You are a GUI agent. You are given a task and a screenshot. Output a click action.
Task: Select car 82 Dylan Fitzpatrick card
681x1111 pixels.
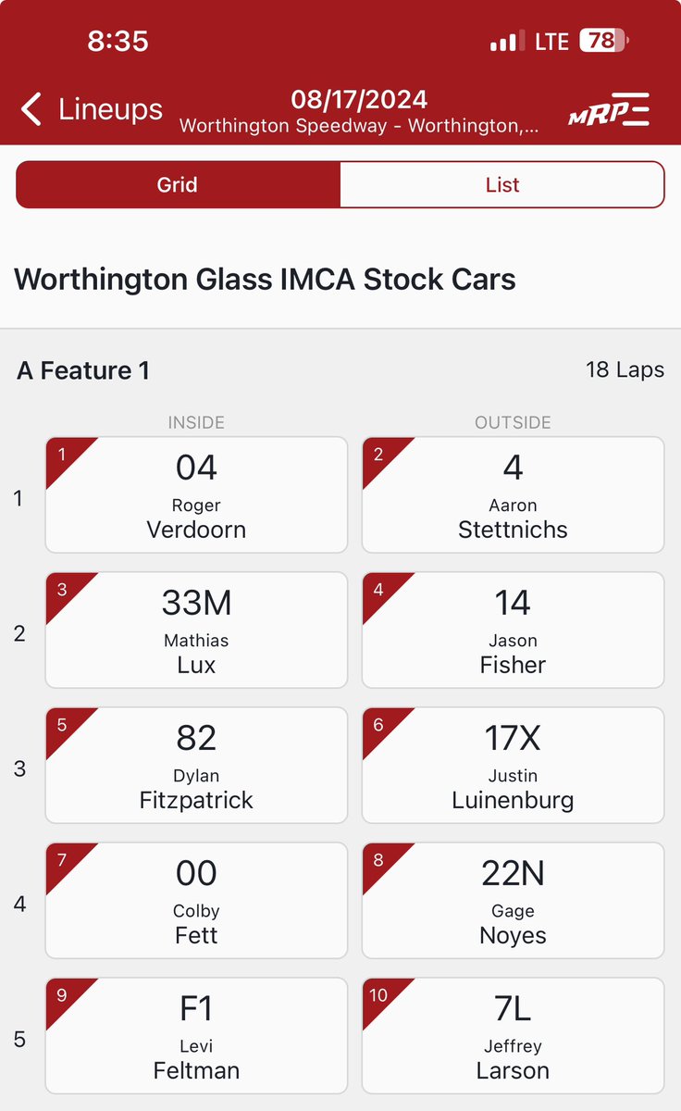(196, 766)
